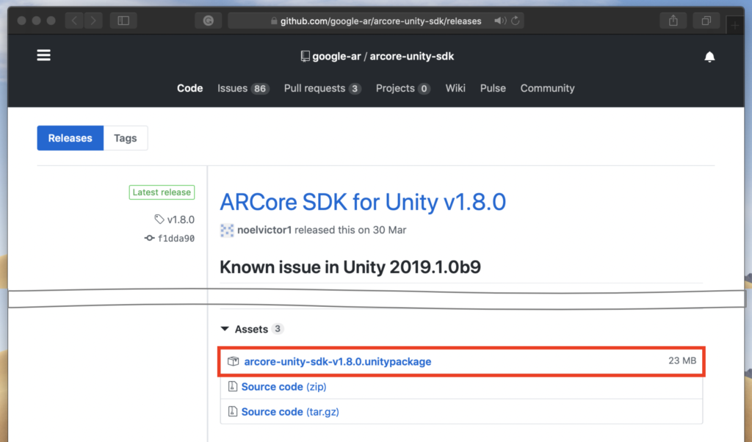Click the GitHub notifications bell icon
The height and width of the screenshot is (442, 752).
coord(709,56)
